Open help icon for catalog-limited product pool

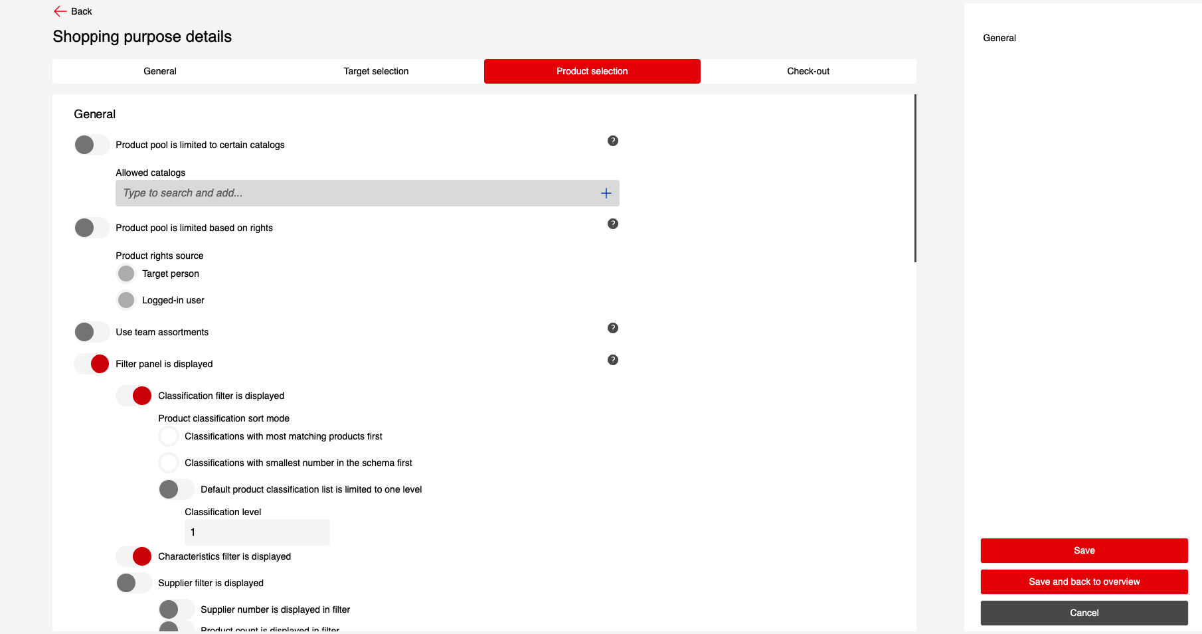(612, 141)
